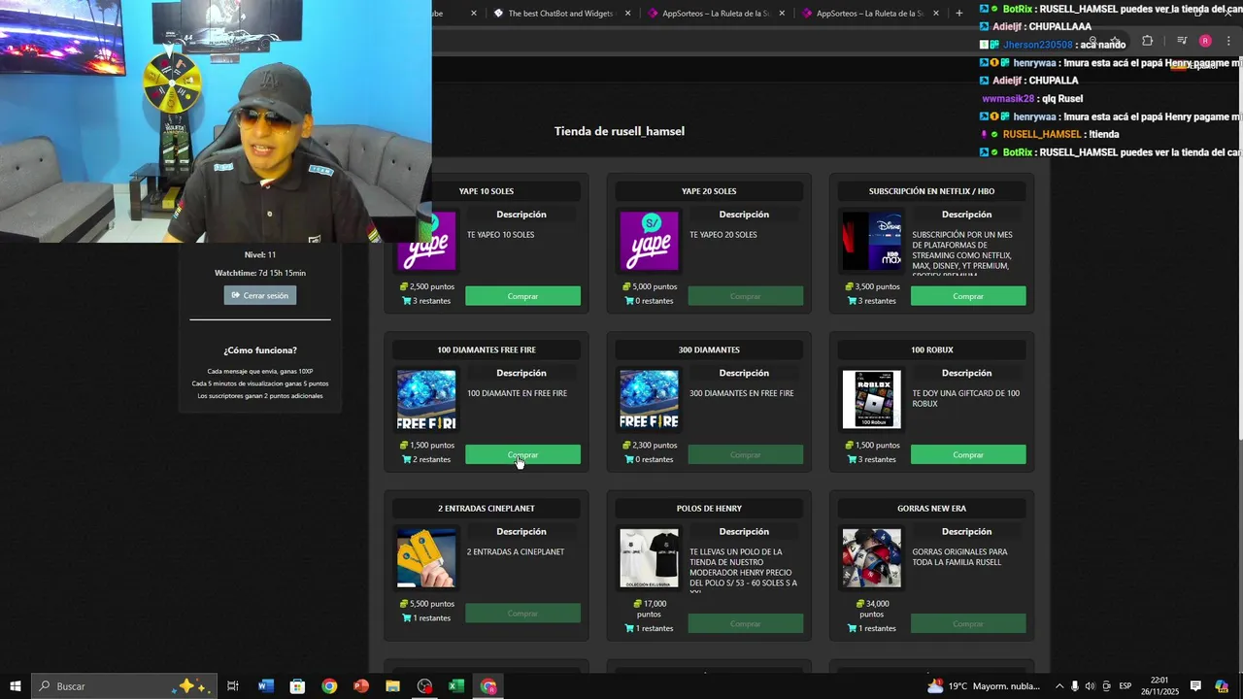
Task: Click the TE YAPEO 20 SOLES description
Action: pyautogui.click(x=723, y=235)
